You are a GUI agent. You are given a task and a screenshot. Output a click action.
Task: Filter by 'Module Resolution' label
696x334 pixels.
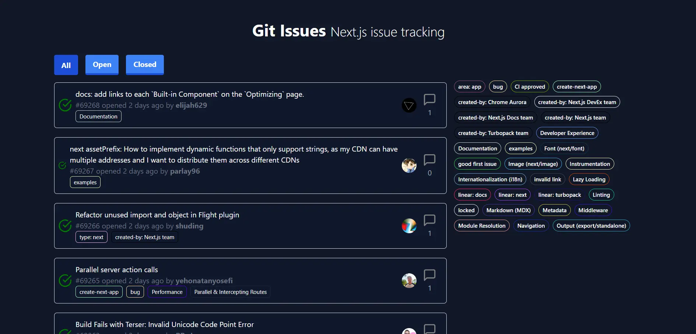[482, 226]
